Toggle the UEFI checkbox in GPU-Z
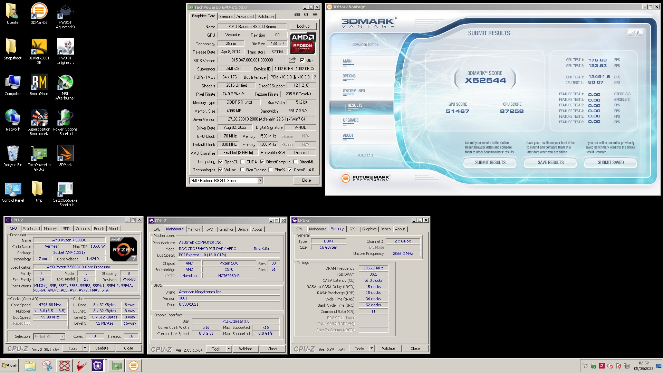 (x=302, y=60)
